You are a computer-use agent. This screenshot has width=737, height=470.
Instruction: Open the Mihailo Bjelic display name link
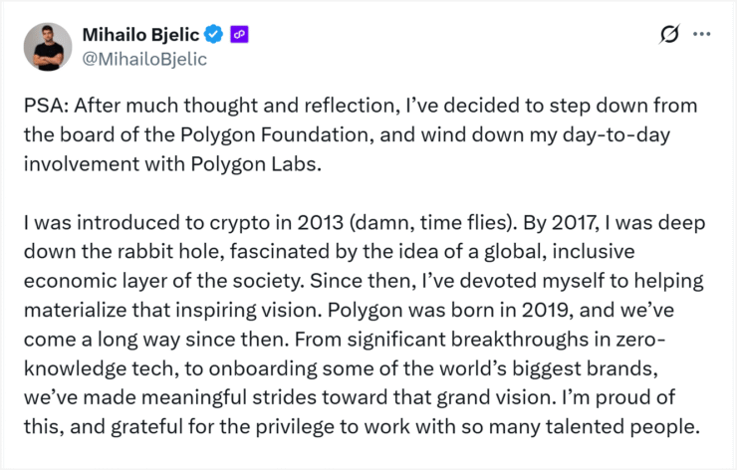tap(141, 35)
